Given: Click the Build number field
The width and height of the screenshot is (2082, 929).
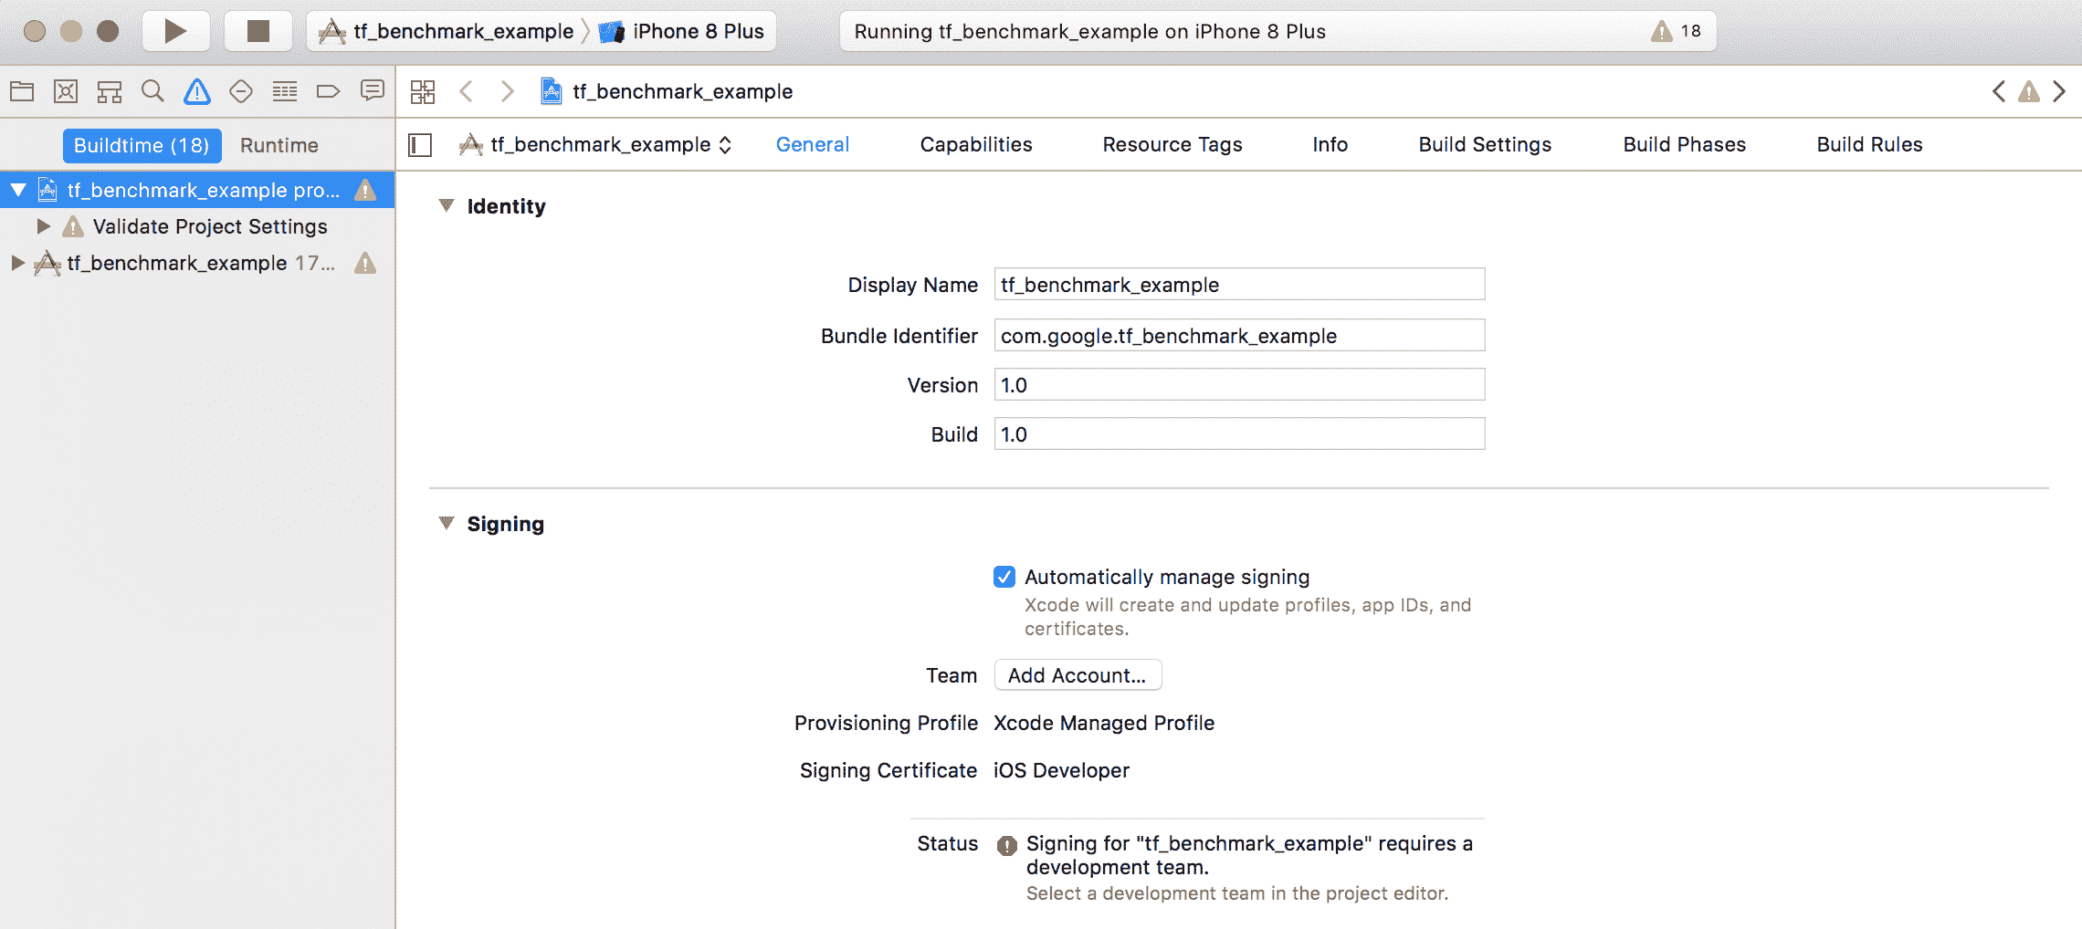Looking at the screenshot, I should tap(1239, 434).
